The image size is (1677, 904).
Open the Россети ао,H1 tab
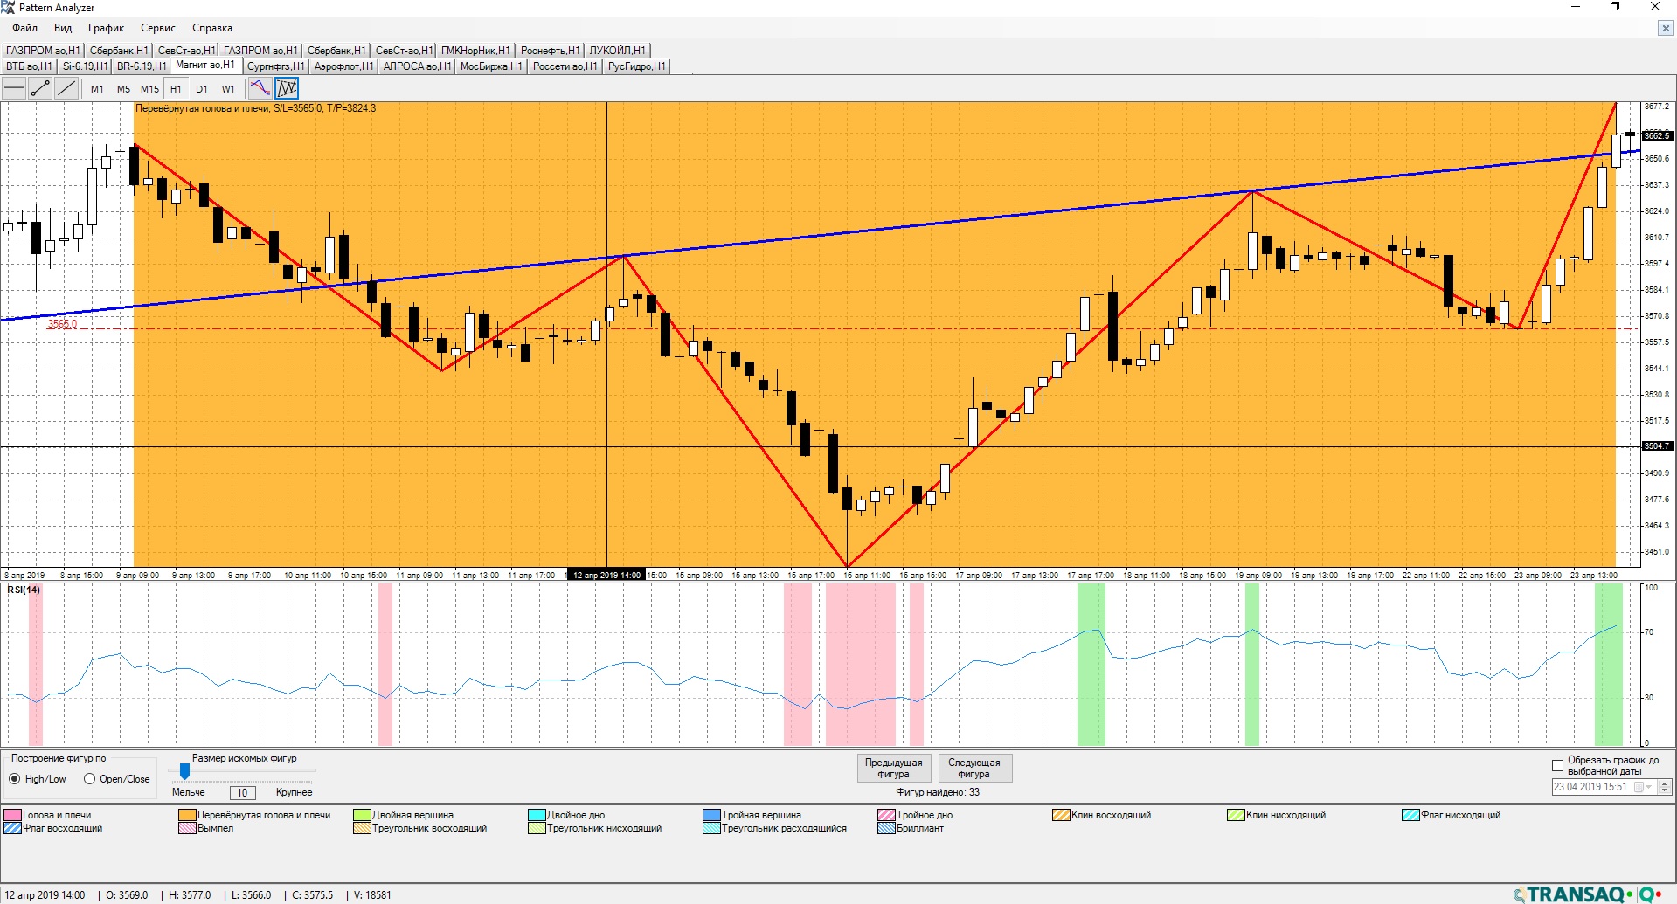565,66
